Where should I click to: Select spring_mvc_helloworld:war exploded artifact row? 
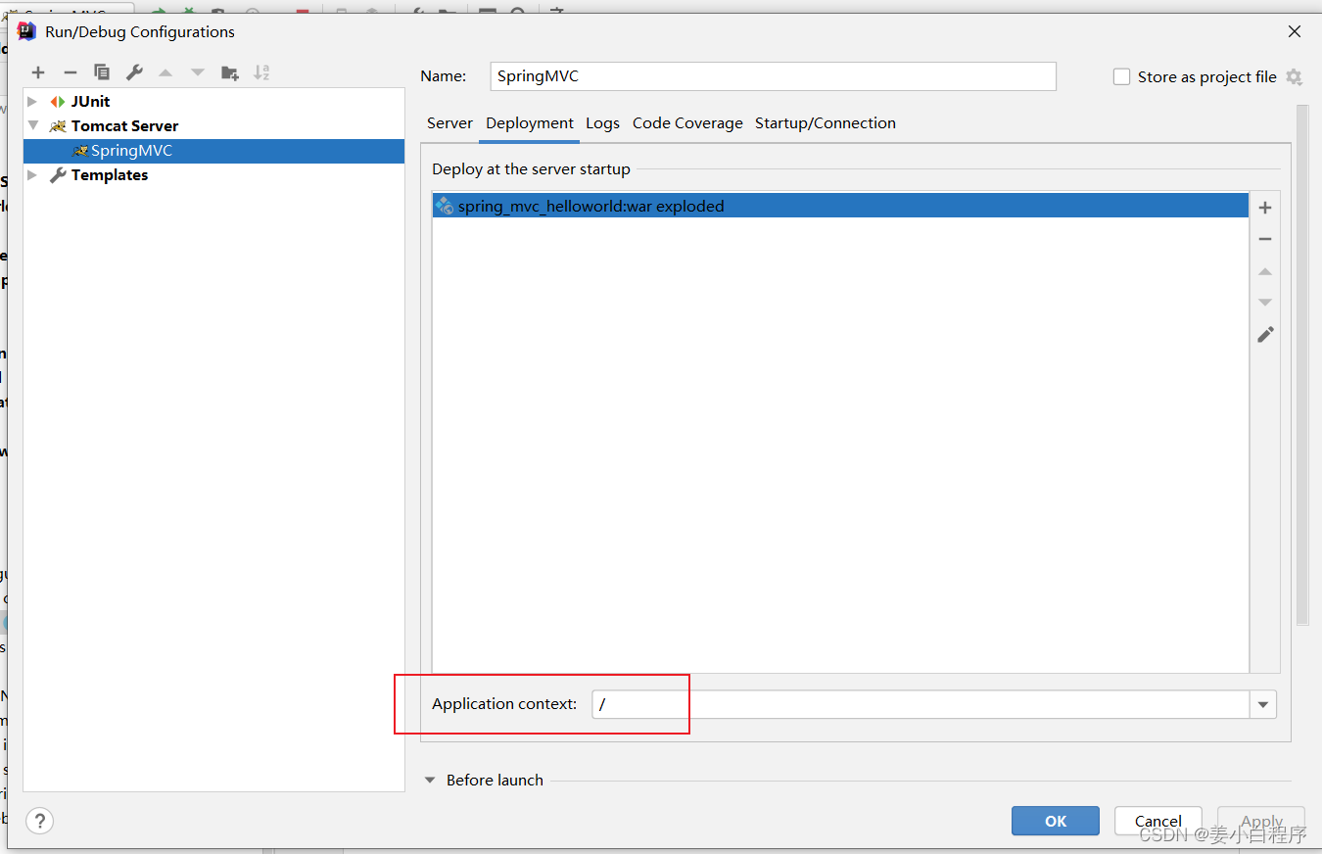click(x=840, y=206)
